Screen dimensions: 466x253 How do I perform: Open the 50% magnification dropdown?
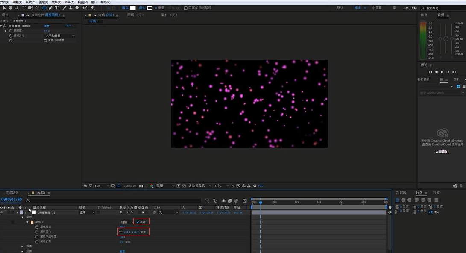102,186
